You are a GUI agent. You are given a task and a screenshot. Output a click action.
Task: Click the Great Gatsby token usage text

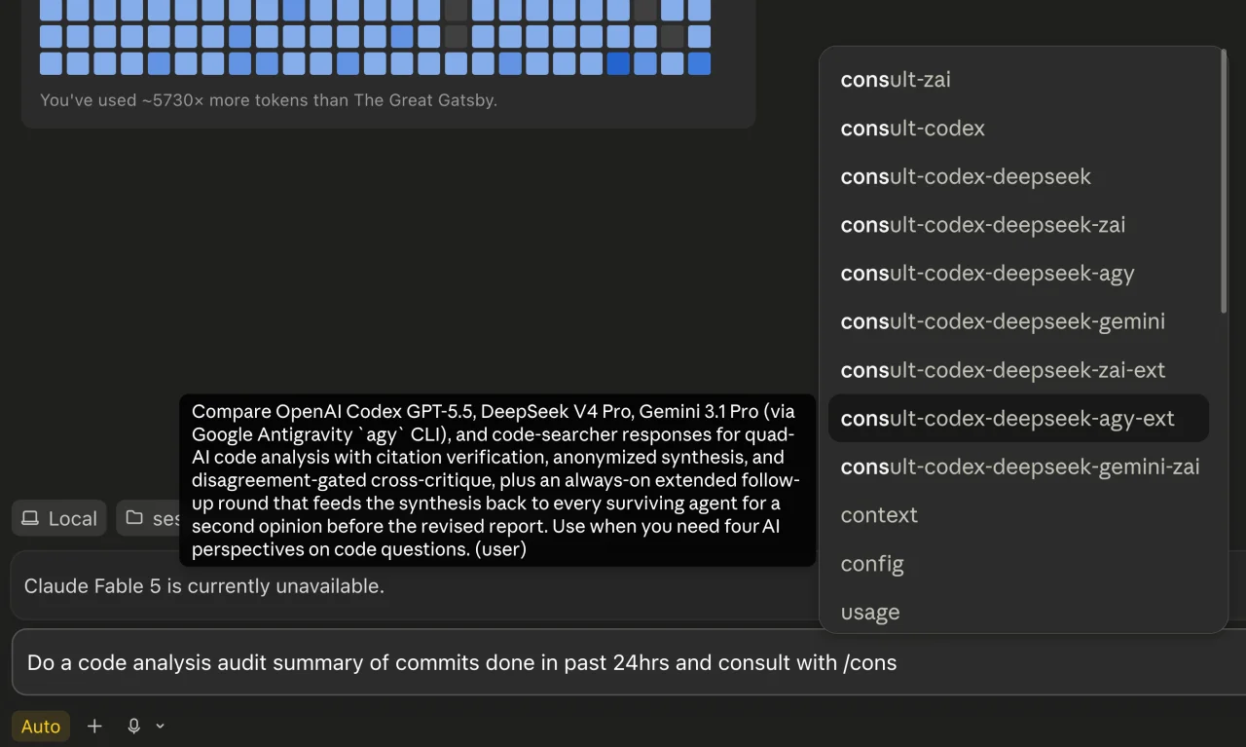click(269, 99)
